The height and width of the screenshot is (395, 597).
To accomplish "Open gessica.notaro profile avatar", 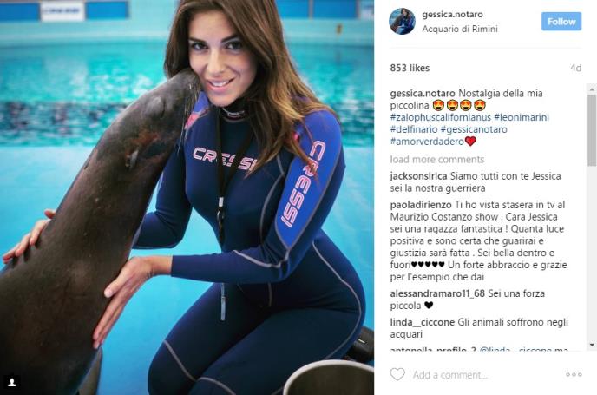I will point(402,22).
